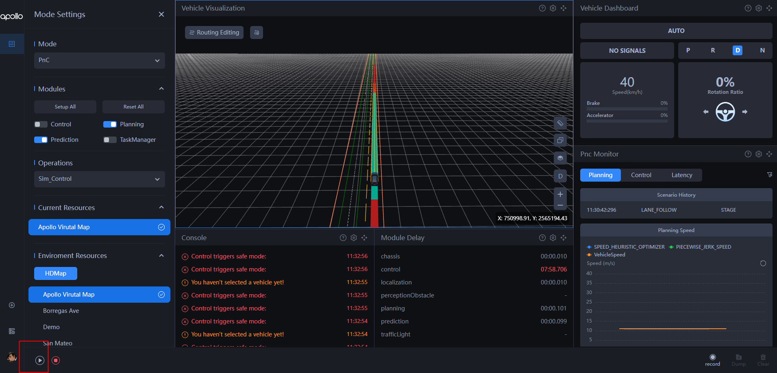Toggle VehicleSpeed legend series

(x=606, y=255)
